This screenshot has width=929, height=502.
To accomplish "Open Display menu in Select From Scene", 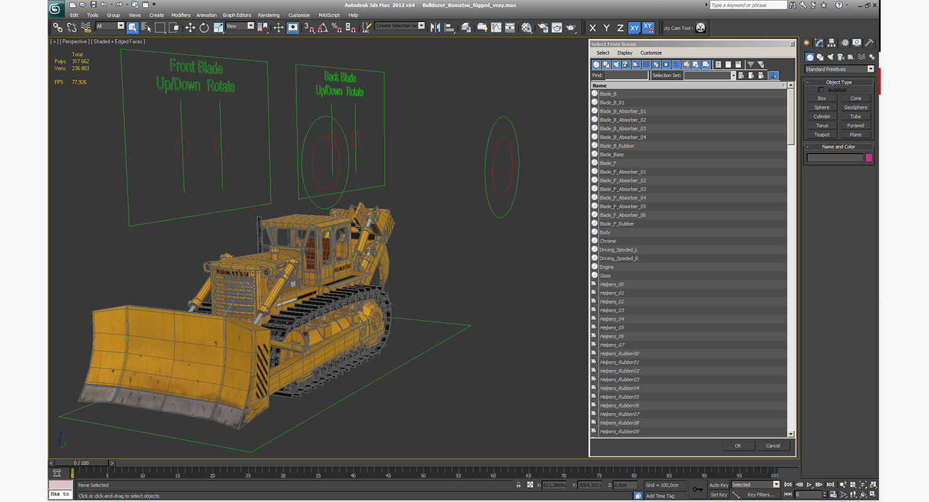I will click(625, 53).
